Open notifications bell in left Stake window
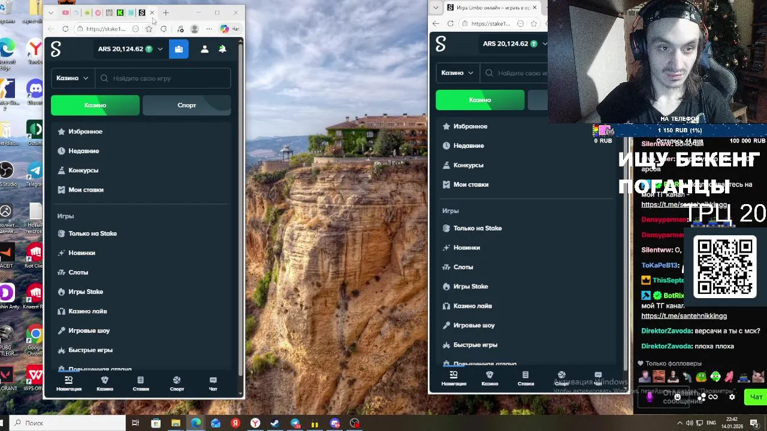This screenshot has height=431, width=767. coord(222,49)
